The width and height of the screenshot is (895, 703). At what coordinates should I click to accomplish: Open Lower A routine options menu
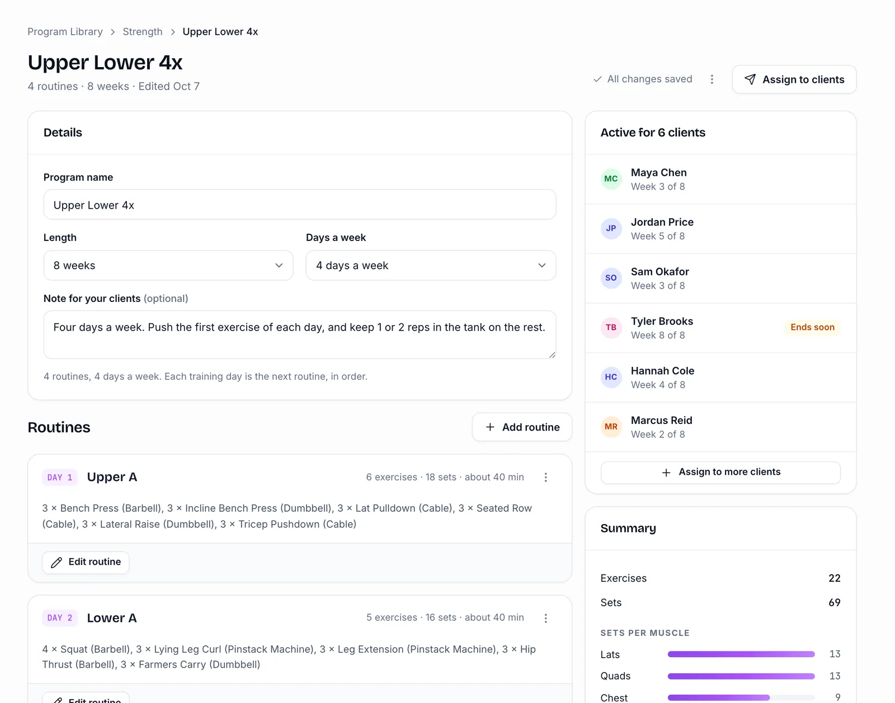[x=545, y=618]
